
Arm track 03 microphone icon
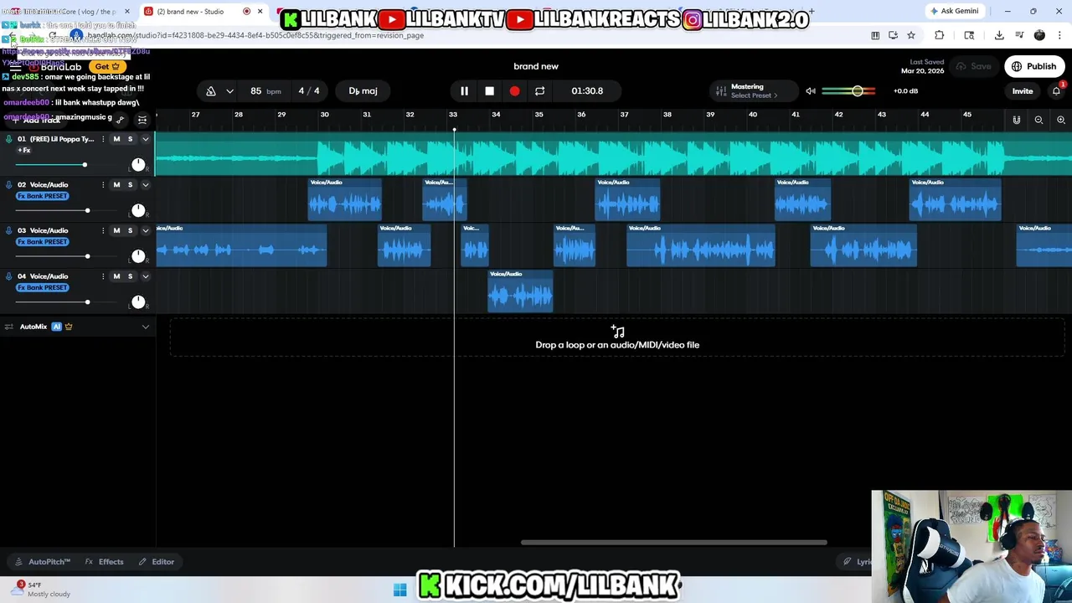[9, 230]
